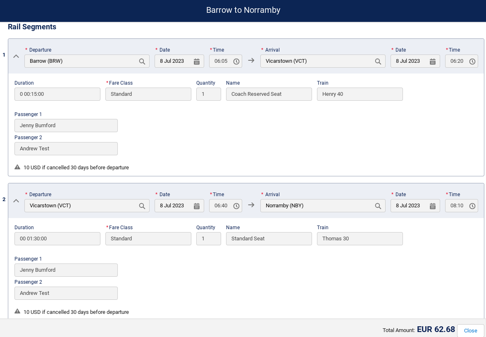Open calendar for segment 1 arrival date
Viewport: 486px width, 337px height.
[x=433, y=61]
